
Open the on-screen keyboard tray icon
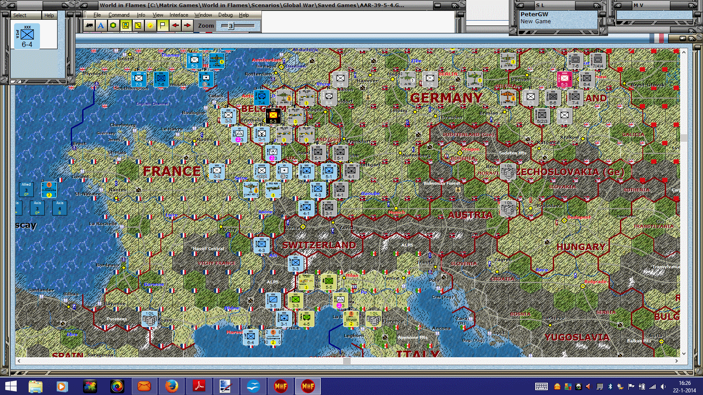click(x=541, y=387)
